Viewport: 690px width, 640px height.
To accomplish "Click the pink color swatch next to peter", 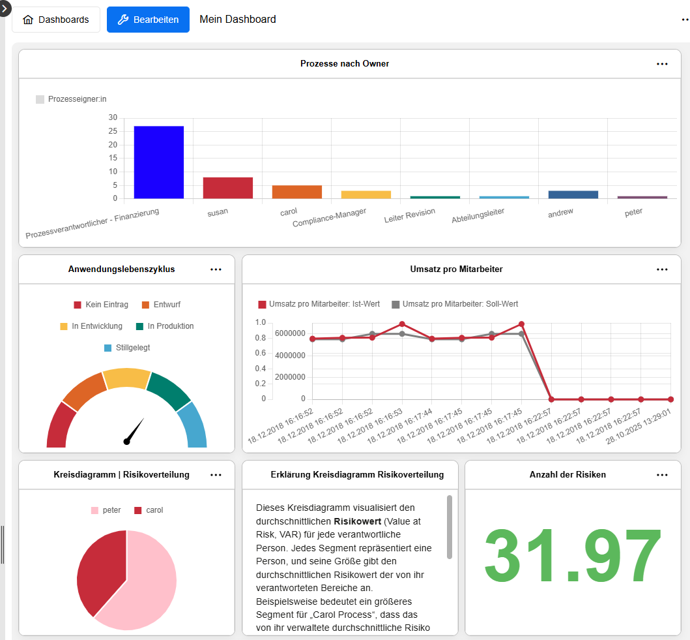I will 94,510.
